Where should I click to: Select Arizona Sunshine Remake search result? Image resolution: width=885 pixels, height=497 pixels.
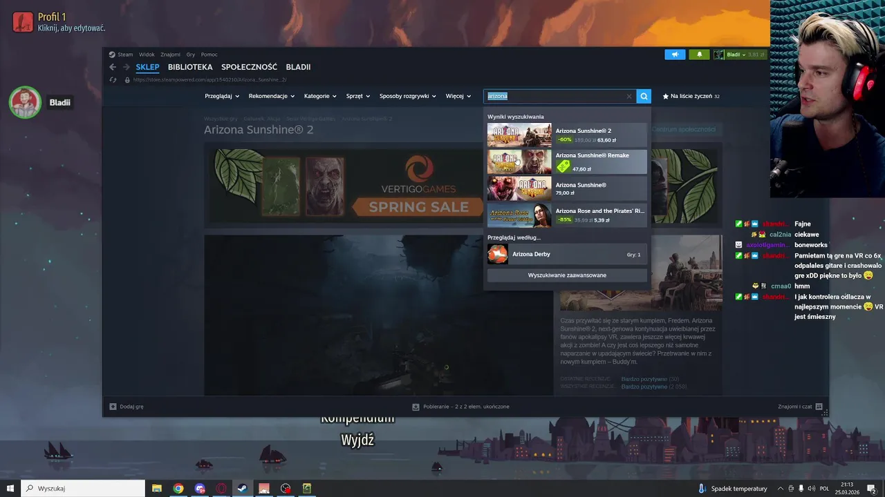pos(567,162)
